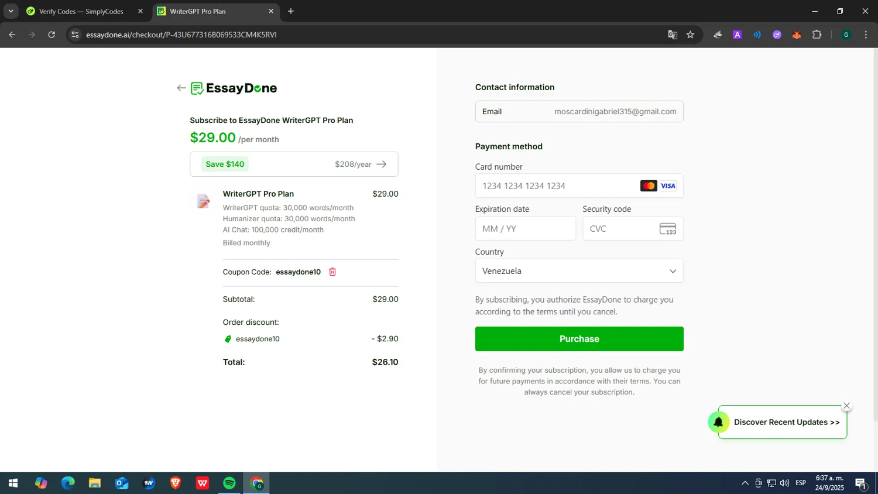
Task: Open volume control in system tray
Action: coord(784,483)
